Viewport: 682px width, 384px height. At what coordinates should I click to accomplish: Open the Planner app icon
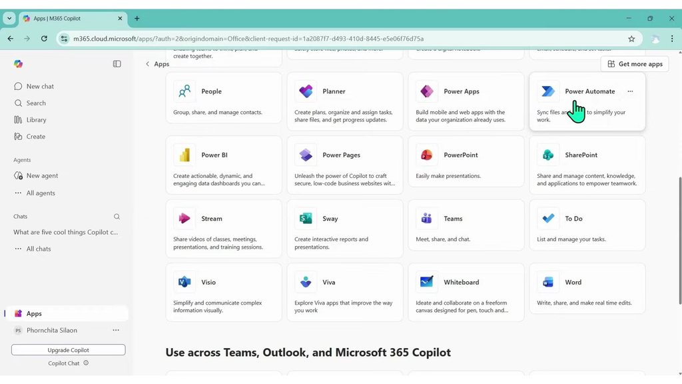306,91
